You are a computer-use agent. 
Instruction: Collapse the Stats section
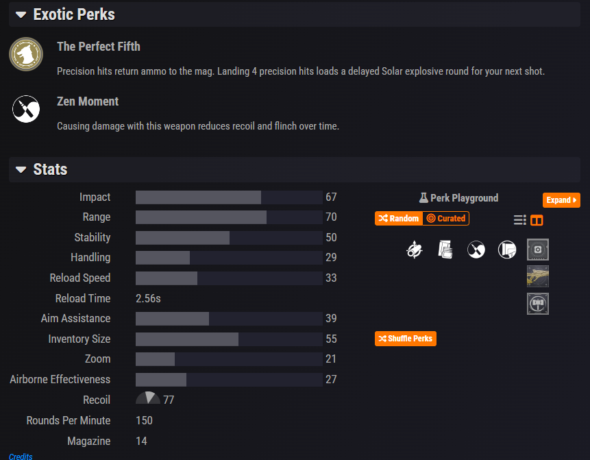coord(21,169)
